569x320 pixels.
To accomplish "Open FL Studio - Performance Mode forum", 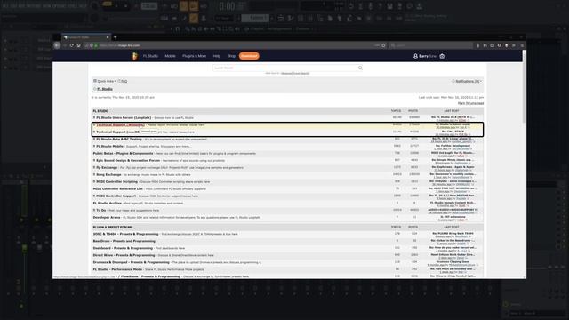I will click(x=117, y=269).
